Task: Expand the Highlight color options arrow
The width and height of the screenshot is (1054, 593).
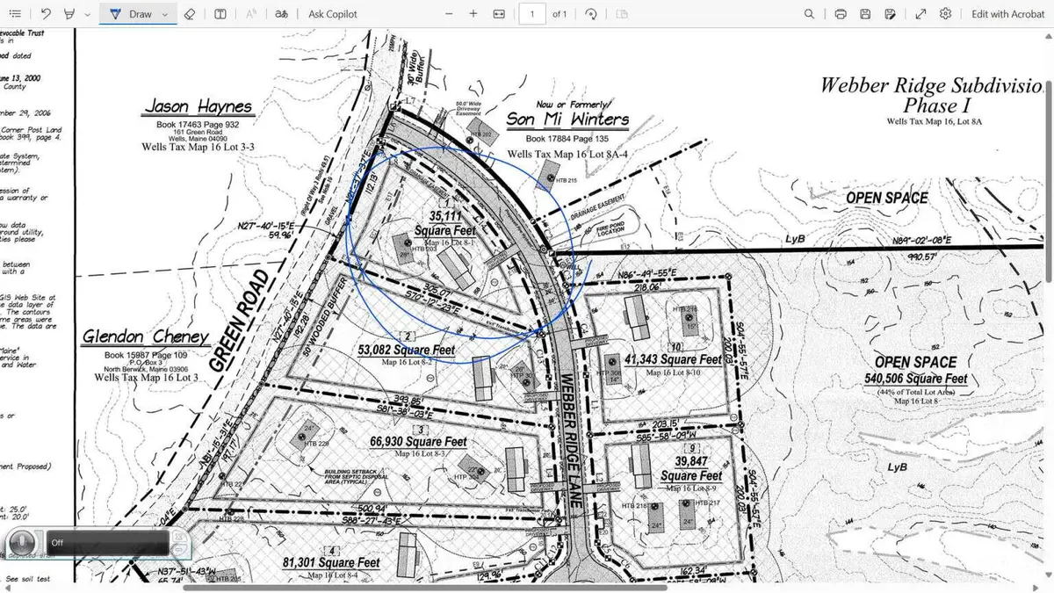Action: [x=86, y=14]
